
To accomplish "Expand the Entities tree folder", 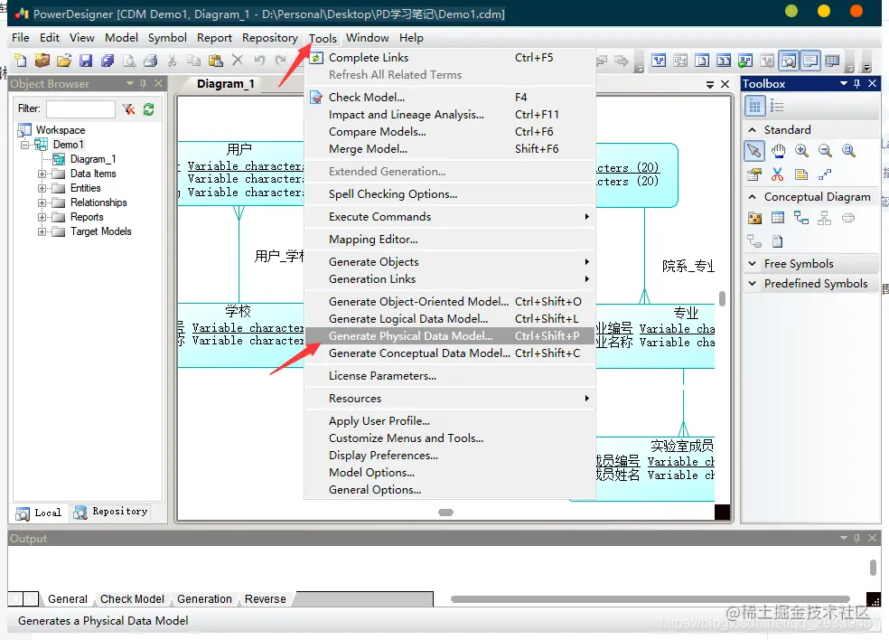I will [x=42, y=188].
